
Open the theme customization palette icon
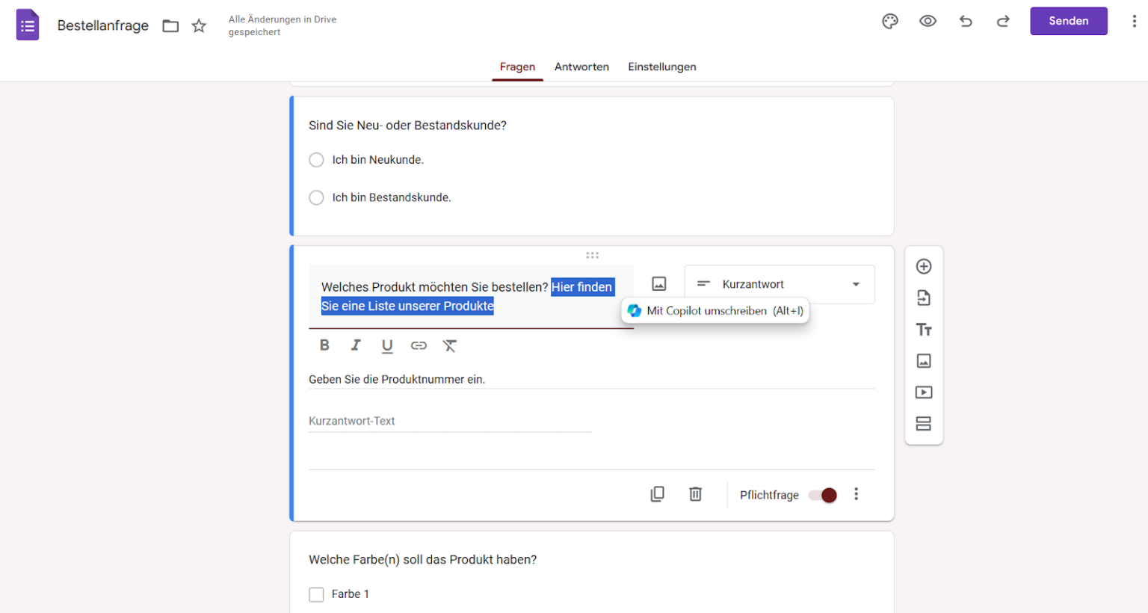[x=889, y=21]
